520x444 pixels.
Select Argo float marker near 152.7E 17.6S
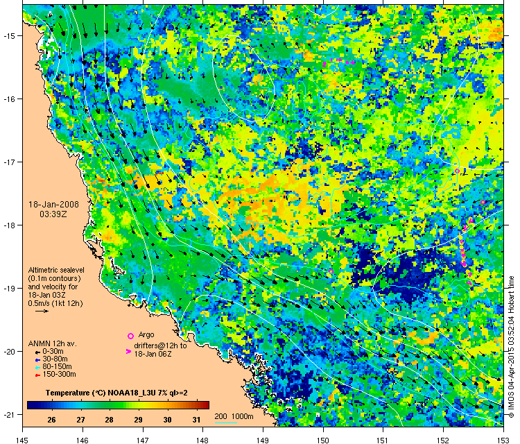[483, 202]
